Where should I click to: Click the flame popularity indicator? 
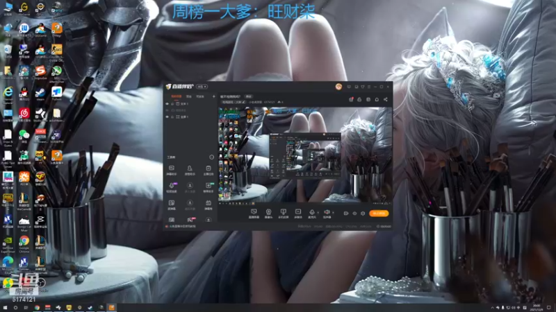pos(280,102)
